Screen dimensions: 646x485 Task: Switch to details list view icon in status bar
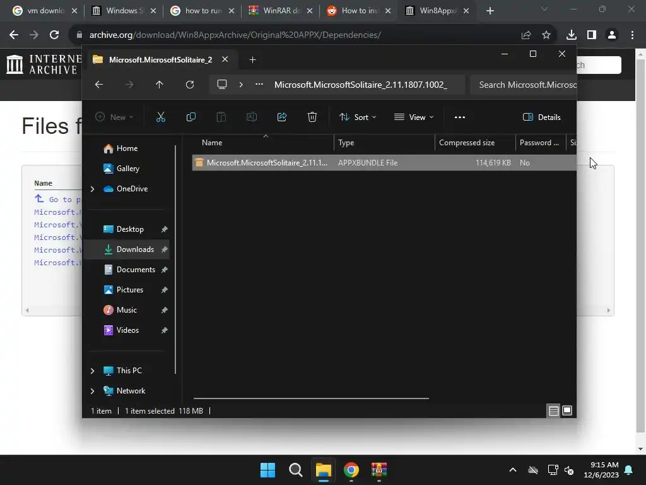[553, 410]
